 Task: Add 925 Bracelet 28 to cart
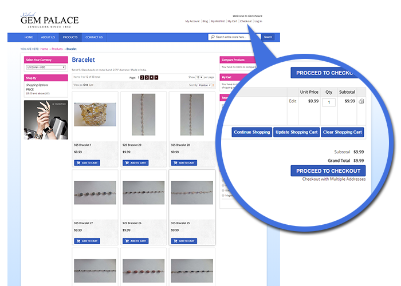(184, 162)
